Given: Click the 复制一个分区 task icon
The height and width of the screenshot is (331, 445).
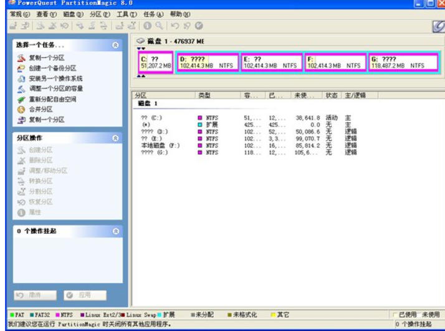Looking at the screenshot, I should [20, 59].
